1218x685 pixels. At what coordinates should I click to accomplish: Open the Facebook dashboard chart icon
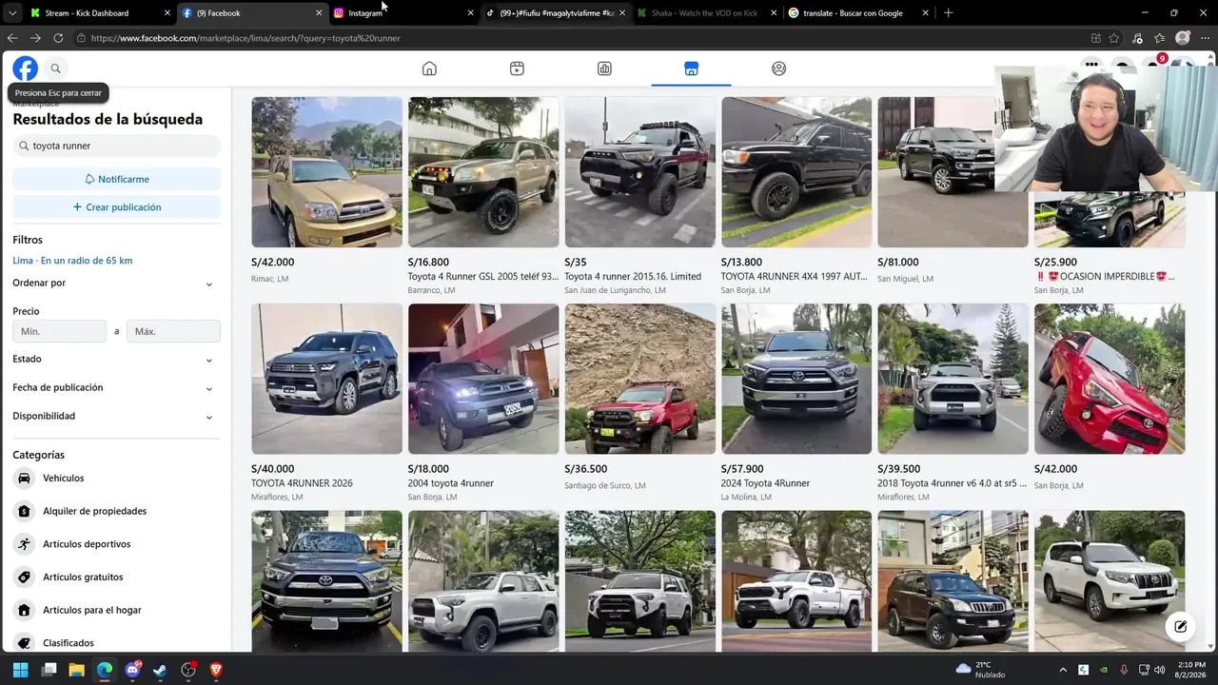pyautogui.click(x=604, y=68)
